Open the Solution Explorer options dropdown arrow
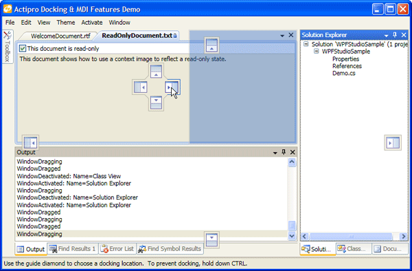The width and height of the screenshot is (412, 271). coord(386,35)
